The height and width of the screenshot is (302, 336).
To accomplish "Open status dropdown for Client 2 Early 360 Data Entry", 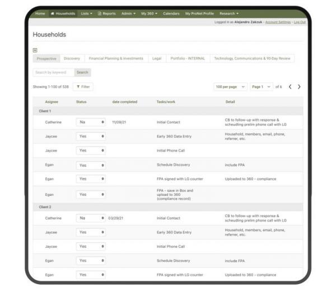I will point(91,232).
